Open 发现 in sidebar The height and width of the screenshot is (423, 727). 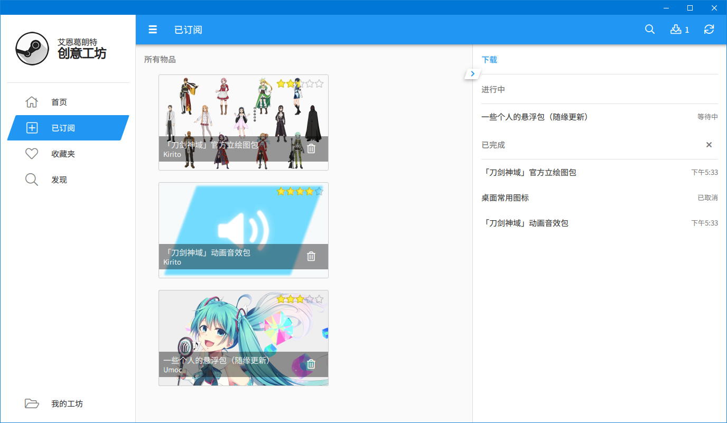[x=68, y=180]
